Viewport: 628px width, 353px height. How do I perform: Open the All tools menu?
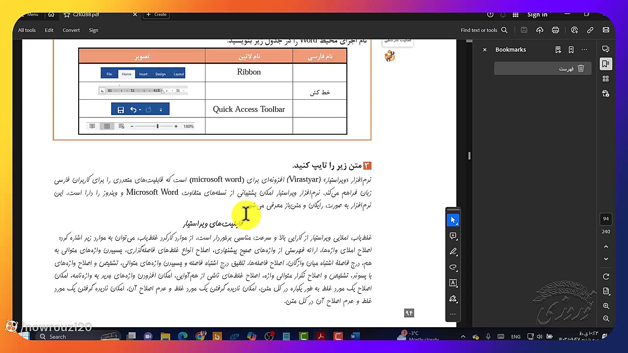click(27, 30)
